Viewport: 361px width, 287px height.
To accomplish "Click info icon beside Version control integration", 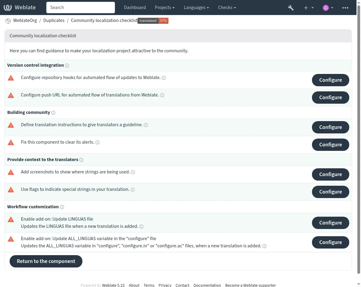I will [67, 66].
